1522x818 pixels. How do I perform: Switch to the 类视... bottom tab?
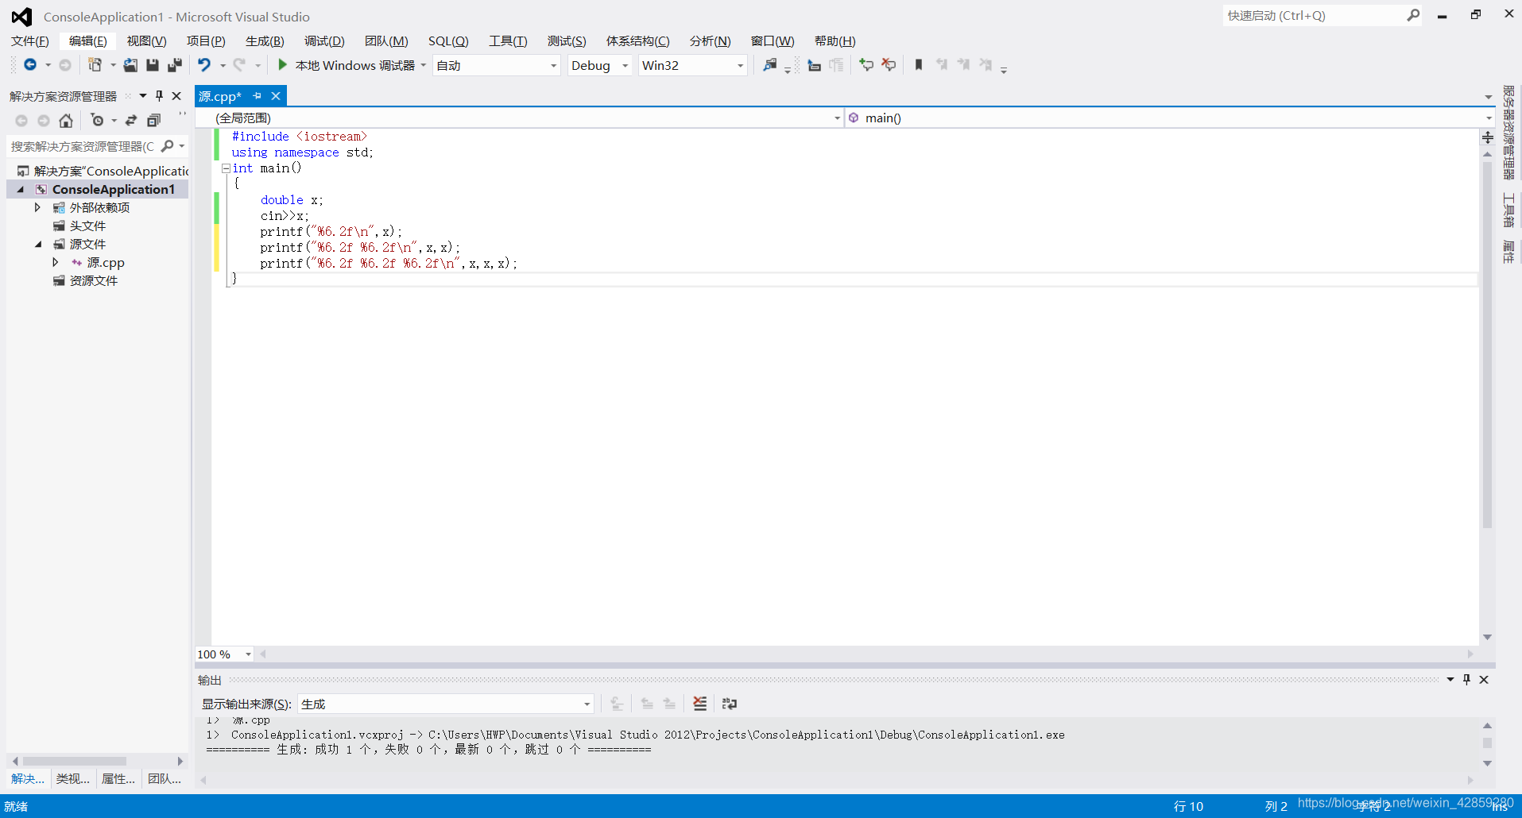click(x=72, y=779)
